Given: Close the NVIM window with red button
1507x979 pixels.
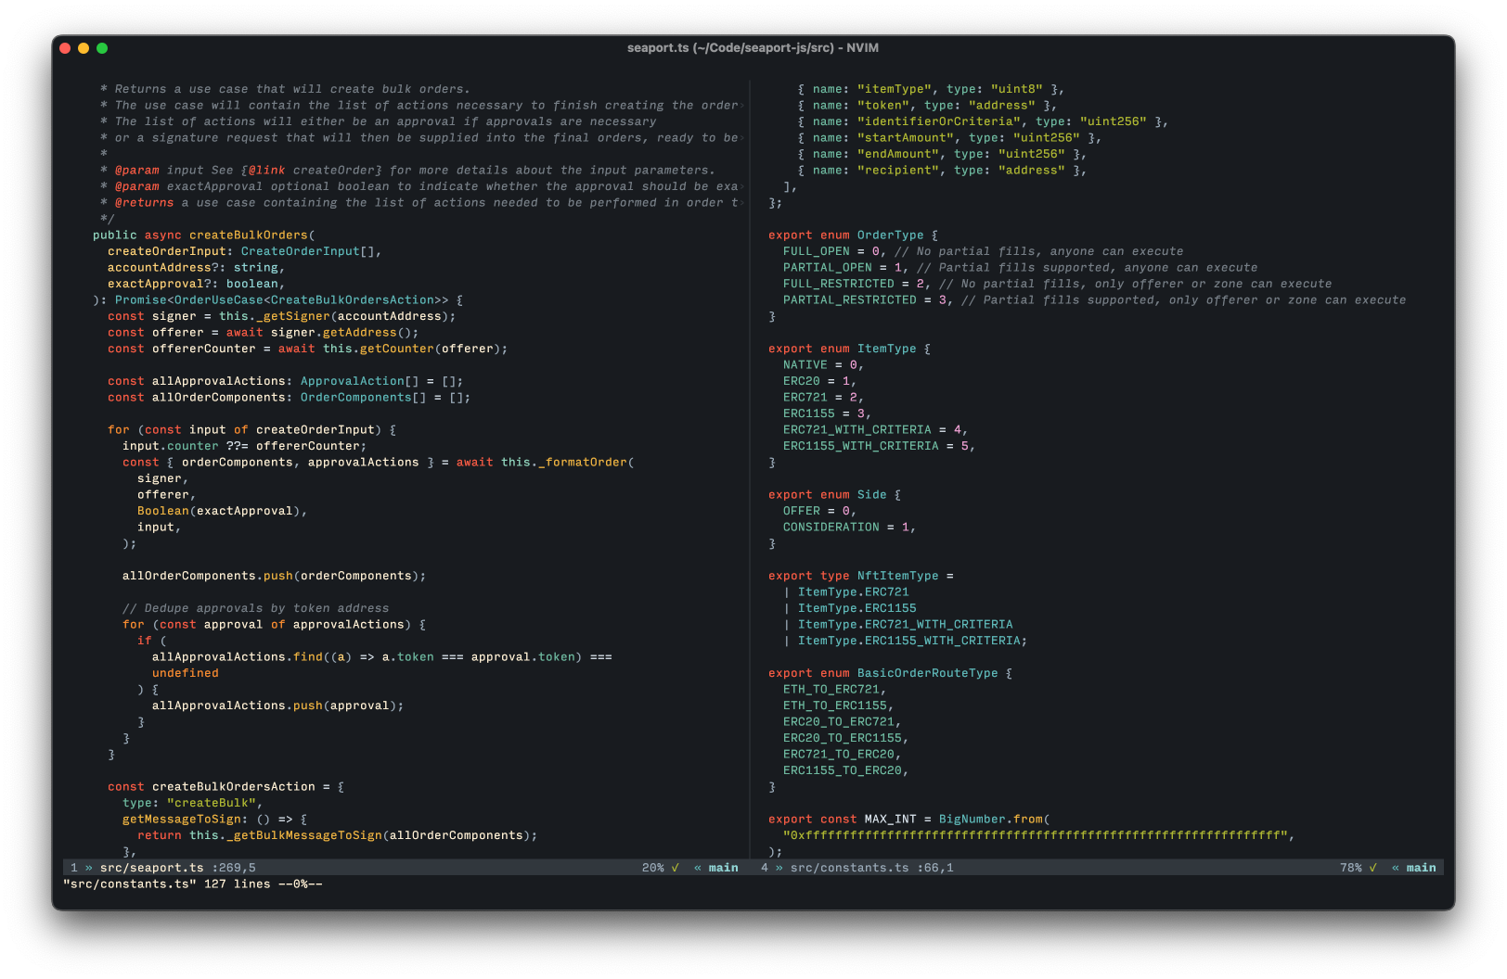Looking at the screenshot, I should [65, 48].
